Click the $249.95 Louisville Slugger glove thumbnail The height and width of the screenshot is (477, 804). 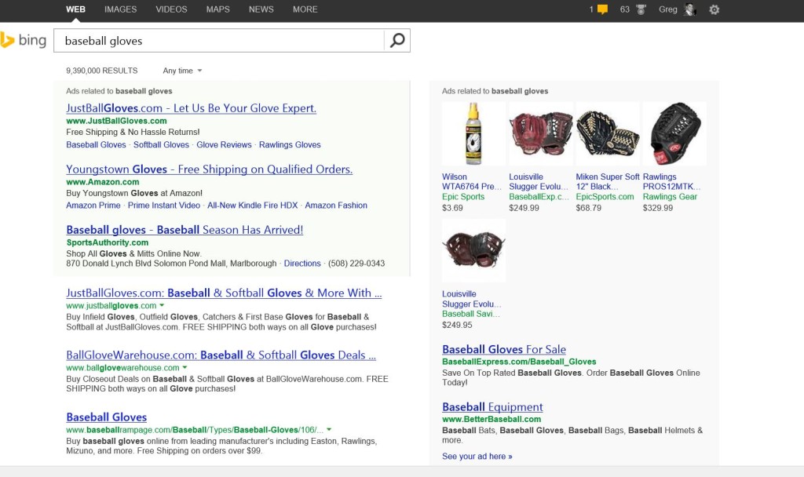(473, 250)
